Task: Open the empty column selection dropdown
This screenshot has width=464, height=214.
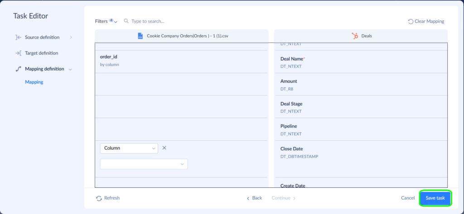Action: point(144,164)
